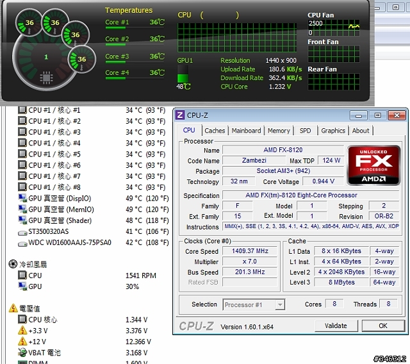Viewport: 410px width, 364px height.
Task: Click the 1541 RPM CPU fan reading
Action: tap(141, 276)
